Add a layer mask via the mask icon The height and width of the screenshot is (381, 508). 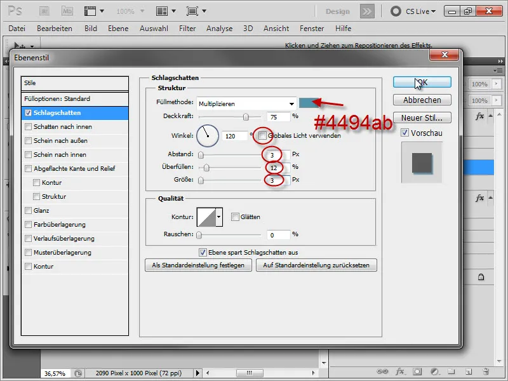pos(417,371)
